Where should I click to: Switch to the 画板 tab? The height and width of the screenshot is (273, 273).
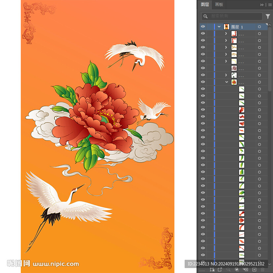[x=219, y=5]
